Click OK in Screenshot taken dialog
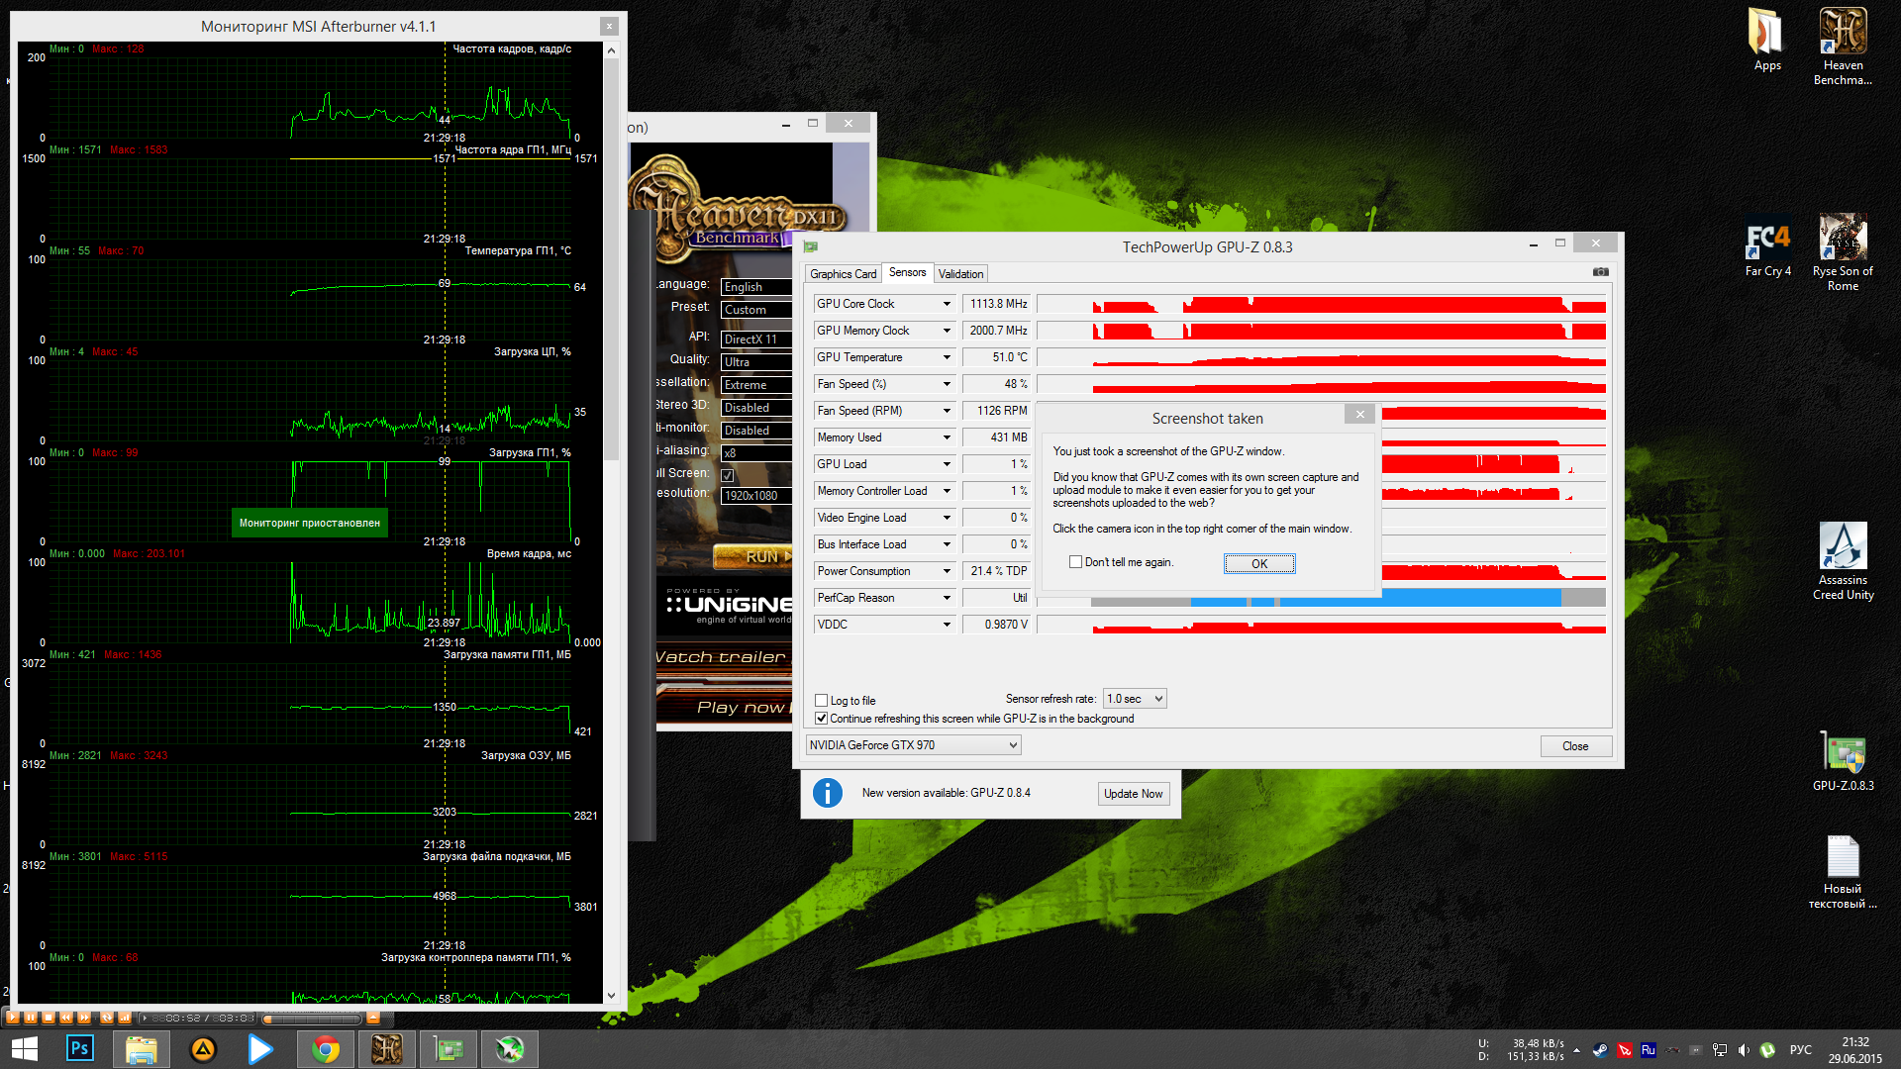 [1258, 563]
